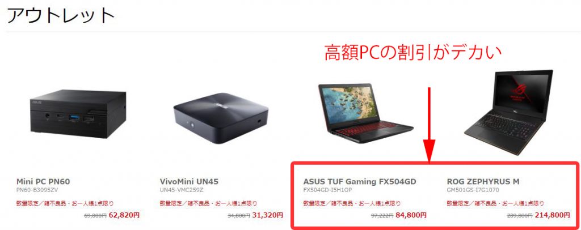Image resolution: width=581 pixels, height=230 pixels.
Task: Select model number FX504GD-I5H1OP
Action: pos(327,190)
